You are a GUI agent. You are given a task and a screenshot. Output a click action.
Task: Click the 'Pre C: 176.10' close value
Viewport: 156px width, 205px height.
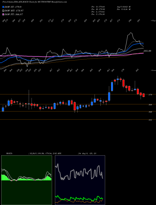tap(98, 14)
